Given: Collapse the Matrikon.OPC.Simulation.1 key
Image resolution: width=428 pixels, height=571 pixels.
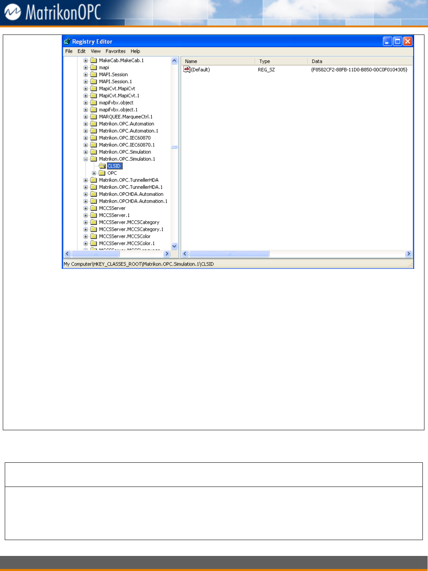Looking at the screenshot, I should tap(86, 159).
